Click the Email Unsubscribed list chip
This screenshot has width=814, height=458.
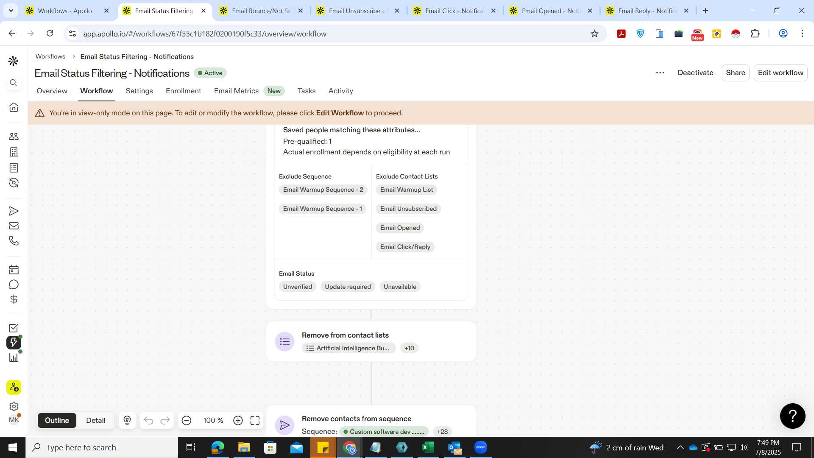408,209
